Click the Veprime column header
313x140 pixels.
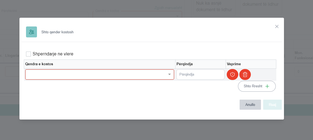pos(234,64)
